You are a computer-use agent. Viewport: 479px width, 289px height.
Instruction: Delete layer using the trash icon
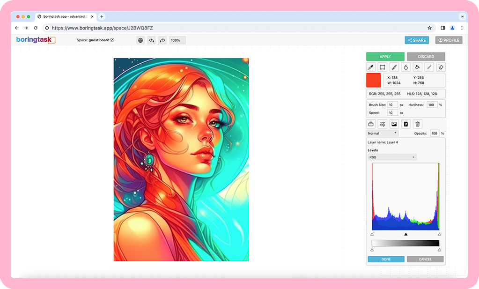418,124
